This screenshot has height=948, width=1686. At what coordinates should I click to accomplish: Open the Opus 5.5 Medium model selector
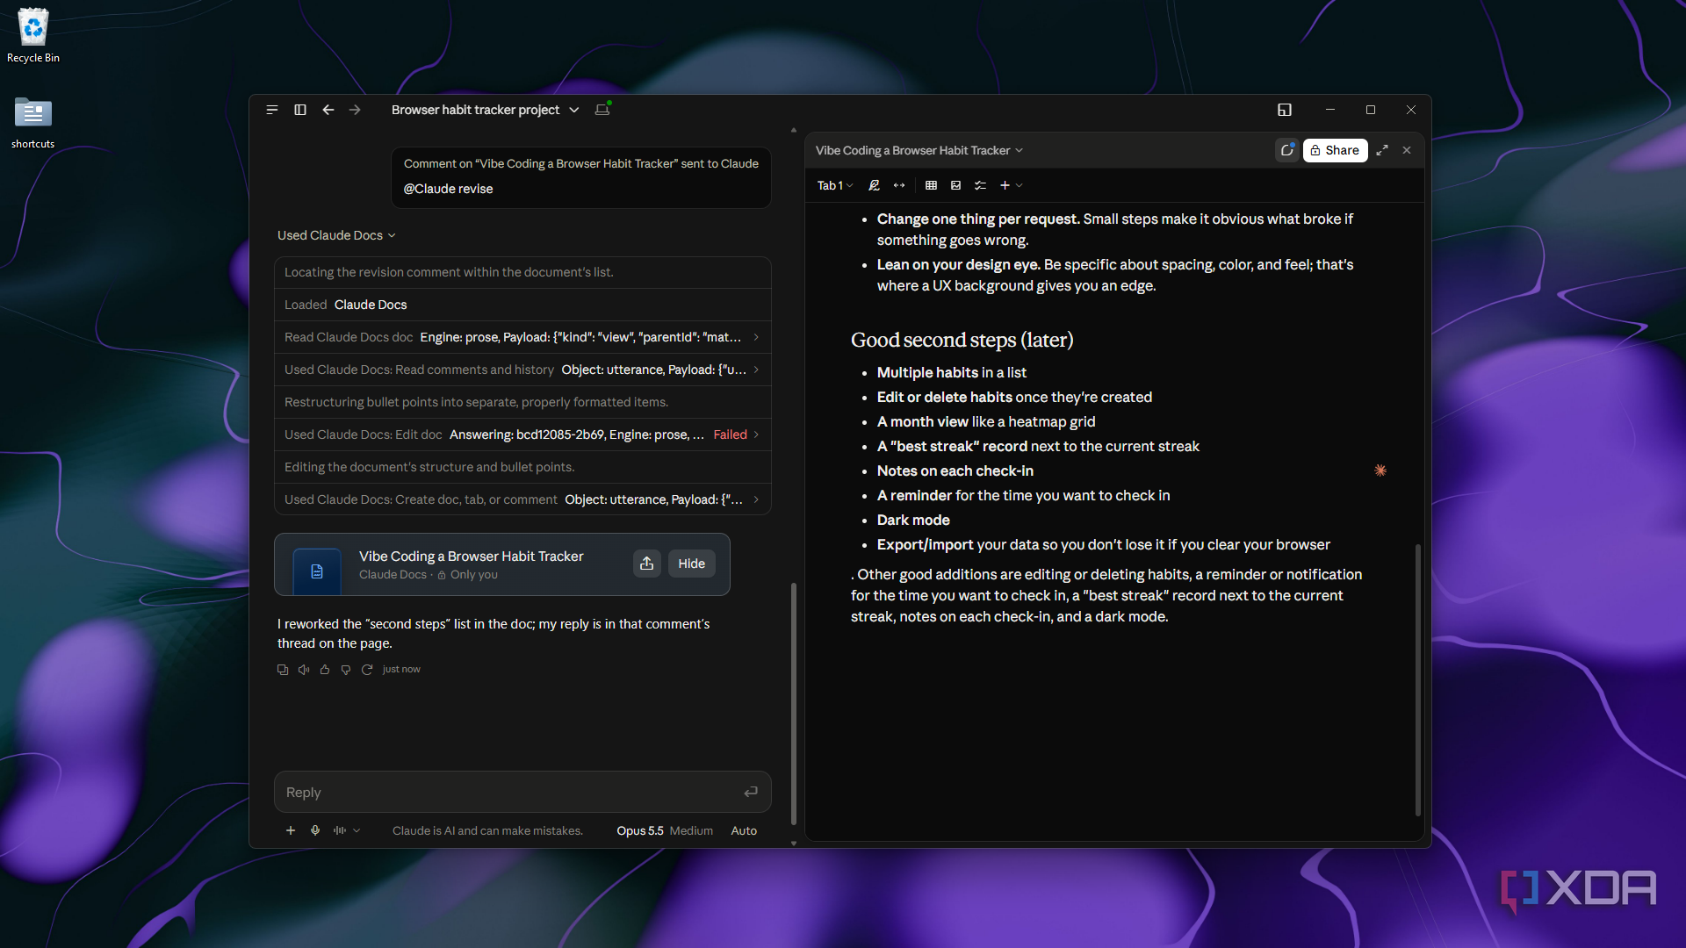point(665,830)
